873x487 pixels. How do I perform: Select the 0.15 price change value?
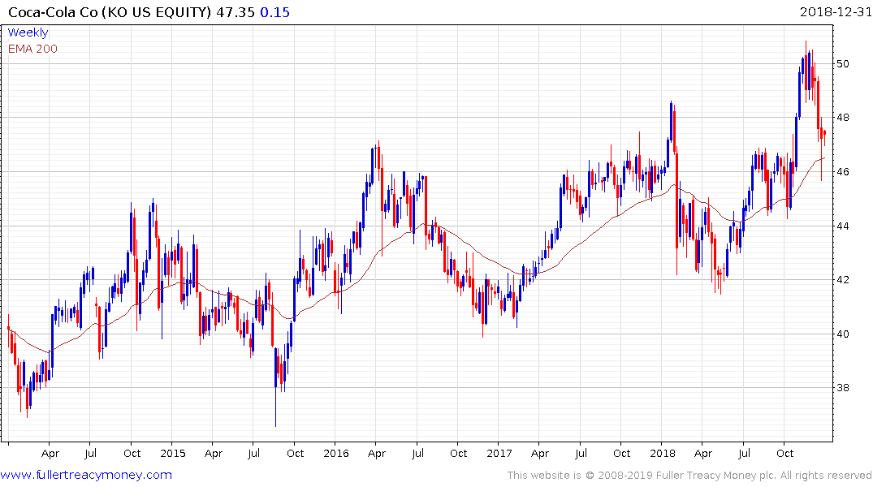click(x=275, y=12)
